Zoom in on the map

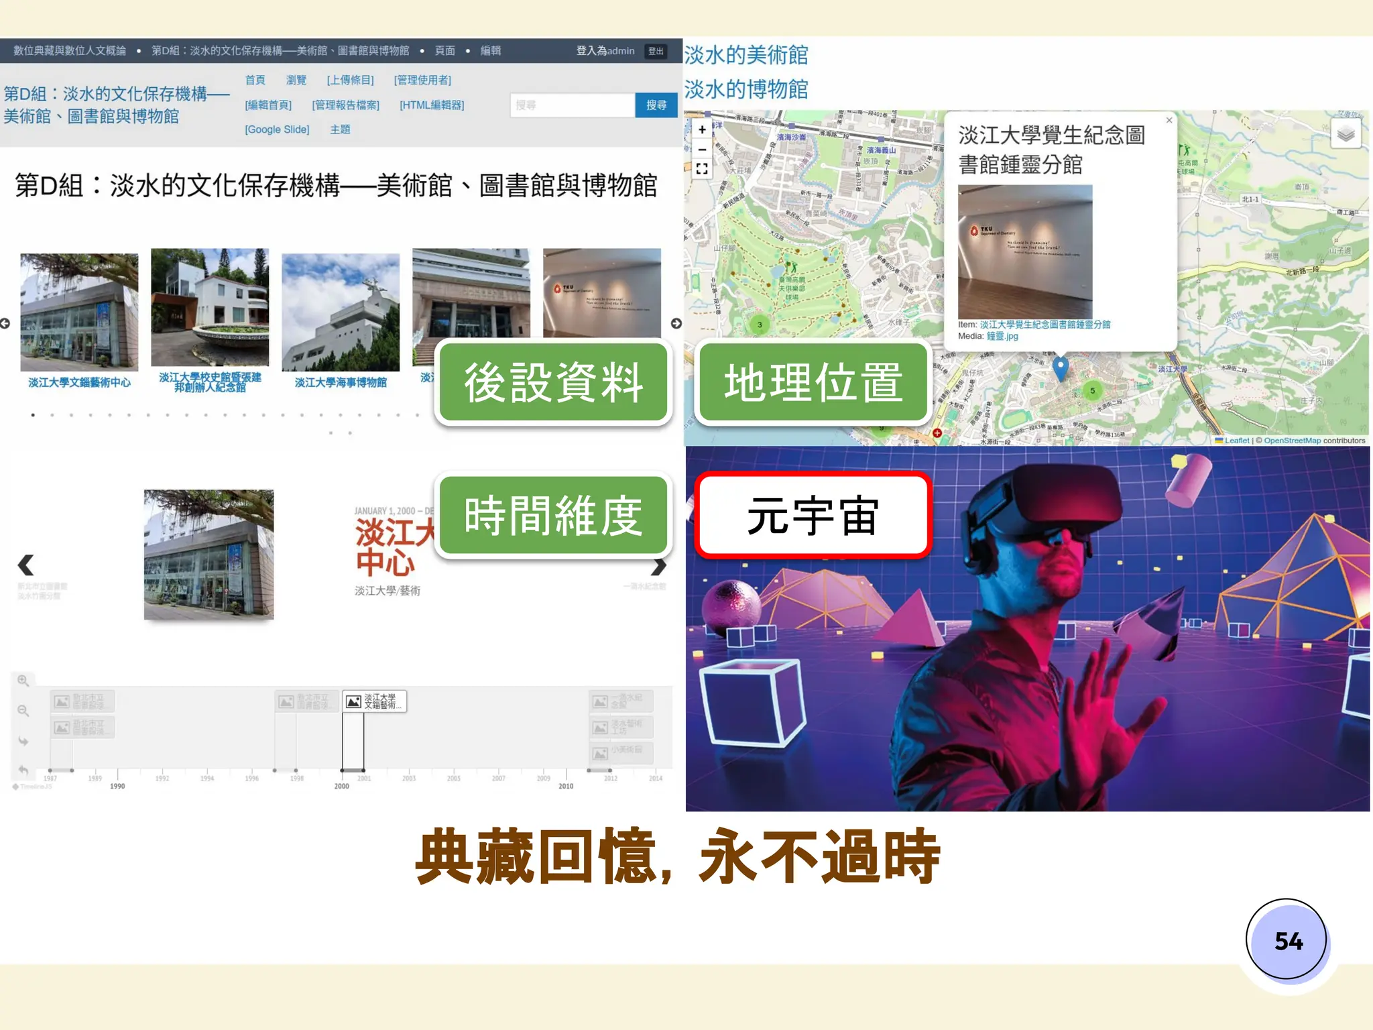[x=702, y=130]
